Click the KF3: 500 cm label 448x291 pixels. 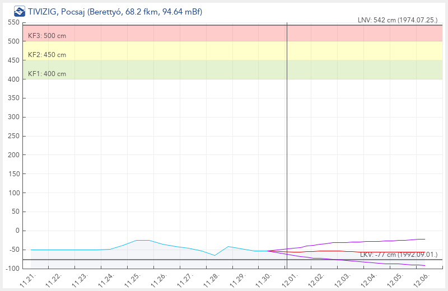[x=47, y=36]
